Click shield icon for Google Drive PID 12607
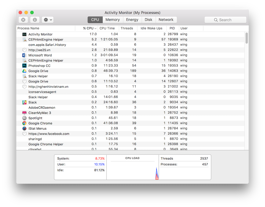Image resolution: width=265 pixels, height=207 pixels. click(24, 82)
